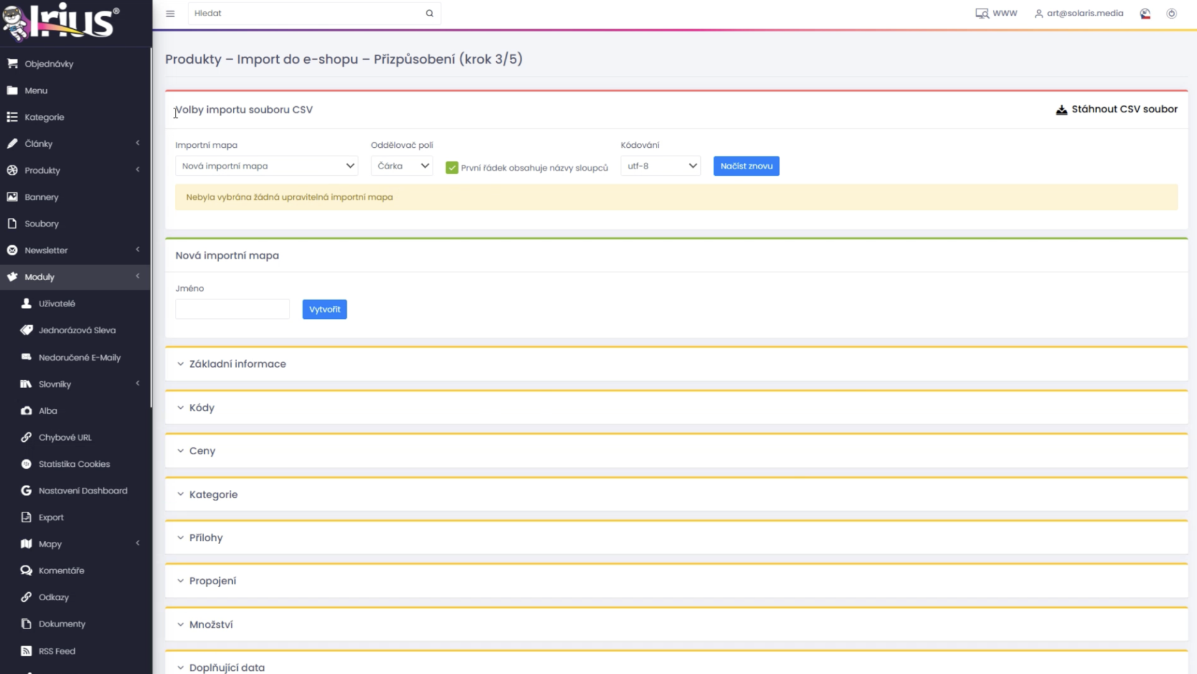
Task: Click the Chybové URL link icon
Action: (x=26, y=437)
